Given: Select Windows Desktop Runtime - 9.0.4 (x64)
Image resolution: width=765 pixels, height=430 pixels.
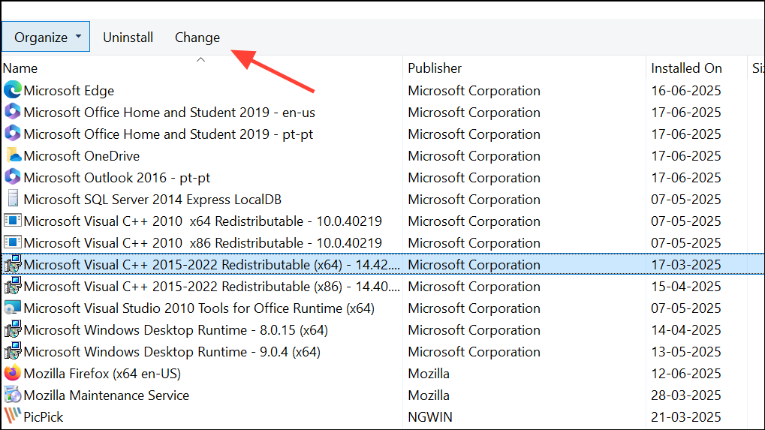Looking at the screenshot, I should (x=172, y=352).
